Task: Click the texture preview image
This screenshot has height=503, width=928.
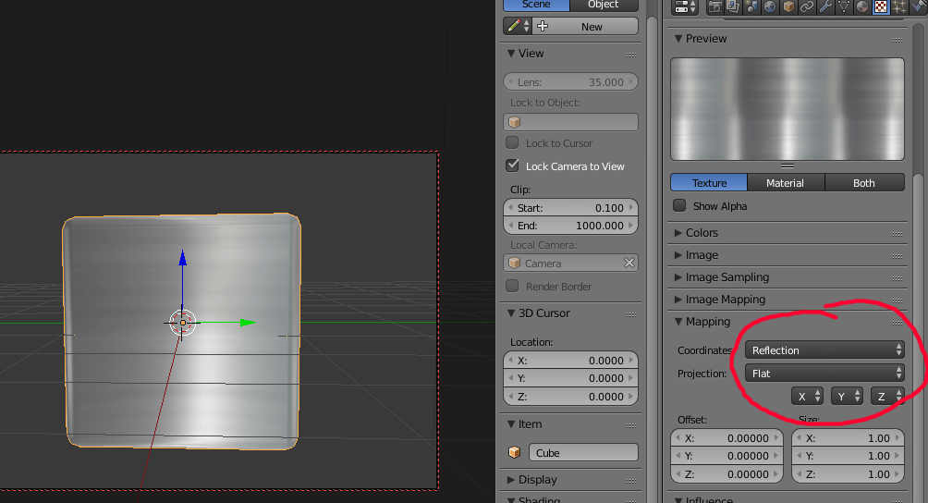Action: point(788,109)
